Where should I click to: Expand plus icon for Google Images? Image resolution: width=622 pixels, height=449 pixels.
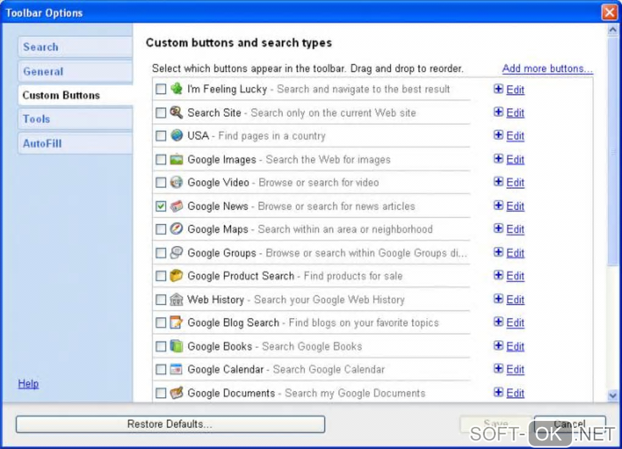click(x=499, y=159)
